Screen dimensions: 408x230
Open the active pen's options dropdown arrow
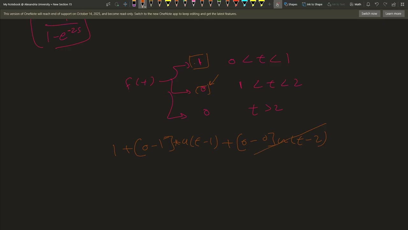click(145, 6)
